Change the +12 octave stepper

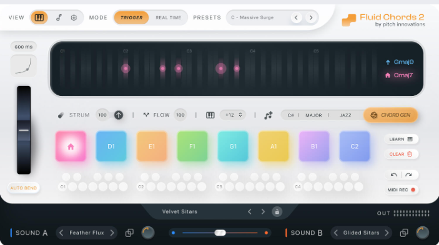(233, 115)
